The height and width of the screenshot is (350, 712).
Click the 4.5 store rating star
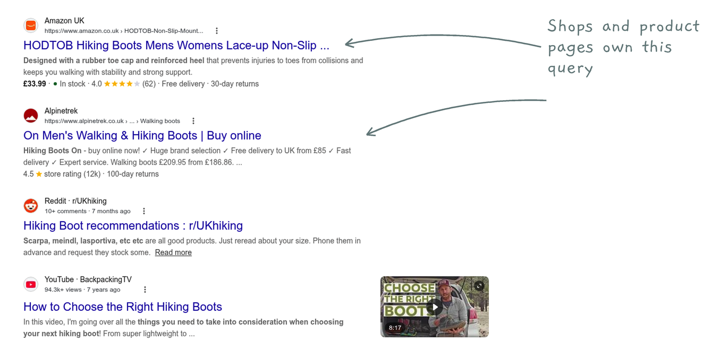[39, 174]
